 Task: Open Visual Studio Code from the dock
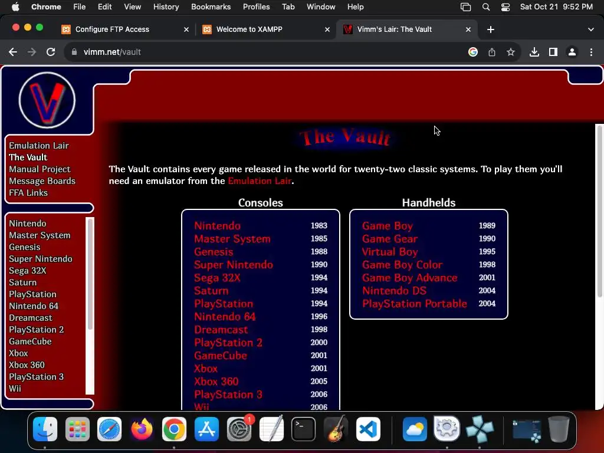tap(368, 429)
